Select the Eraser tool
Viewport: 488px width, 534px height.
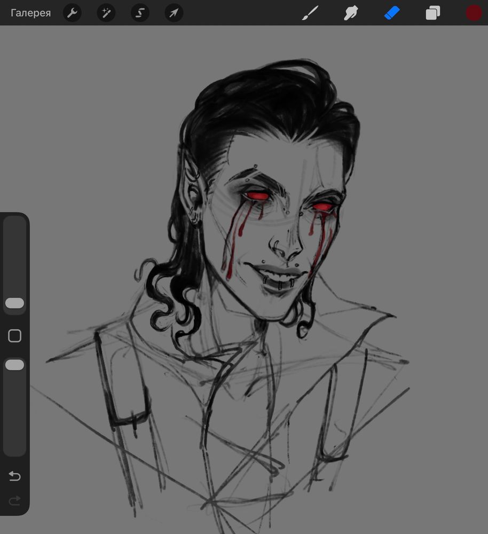pyautogui.click(x=392, y=13)
